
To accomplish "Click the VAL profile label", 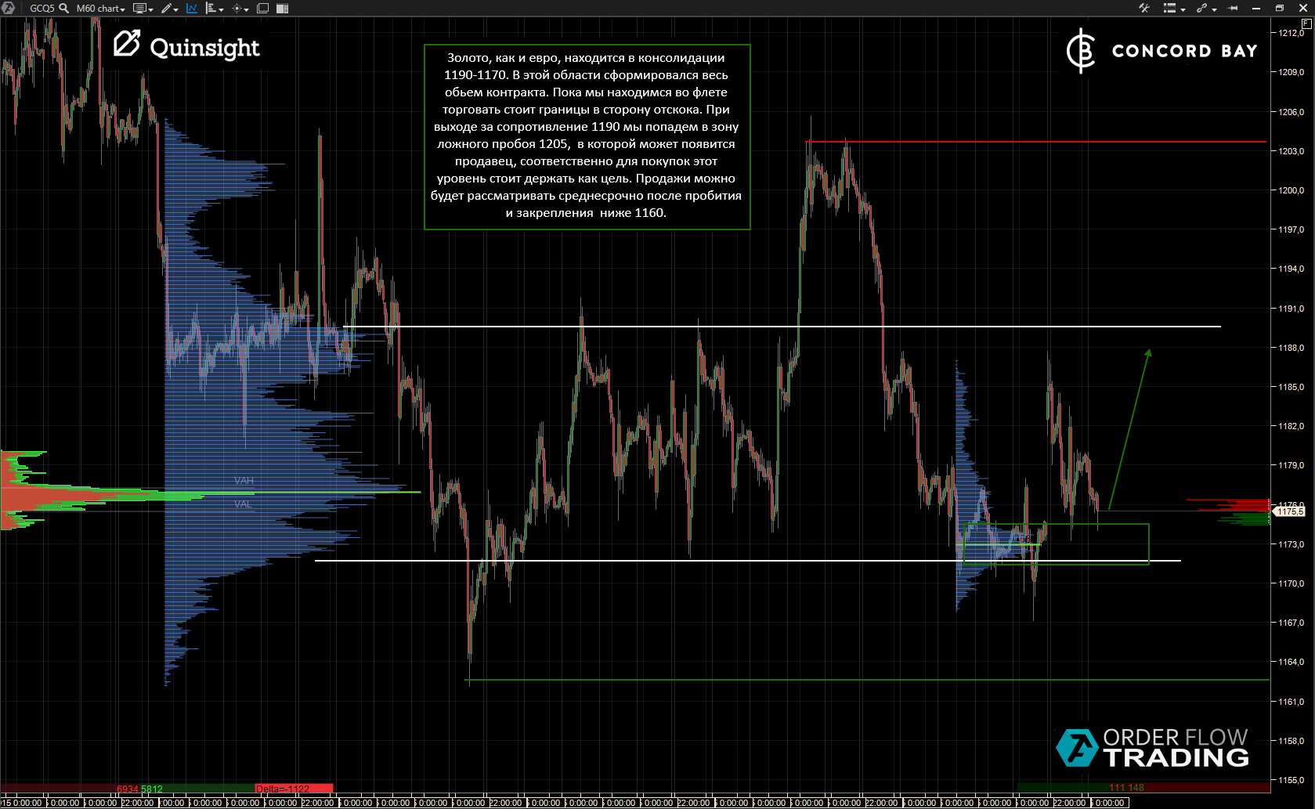I will click(243, 504).
